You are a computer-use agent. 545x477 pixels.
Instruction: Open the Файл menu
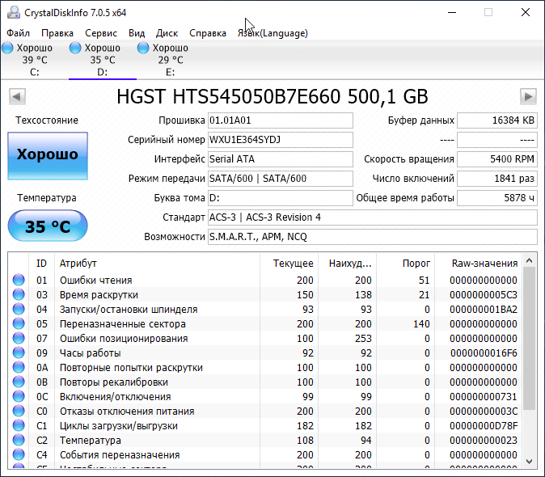click(18, 33)
